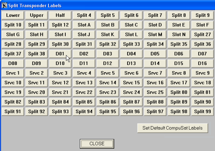Click the Srvc 24 button
Viewport: 215px width, 151px height.
point(131,92)
